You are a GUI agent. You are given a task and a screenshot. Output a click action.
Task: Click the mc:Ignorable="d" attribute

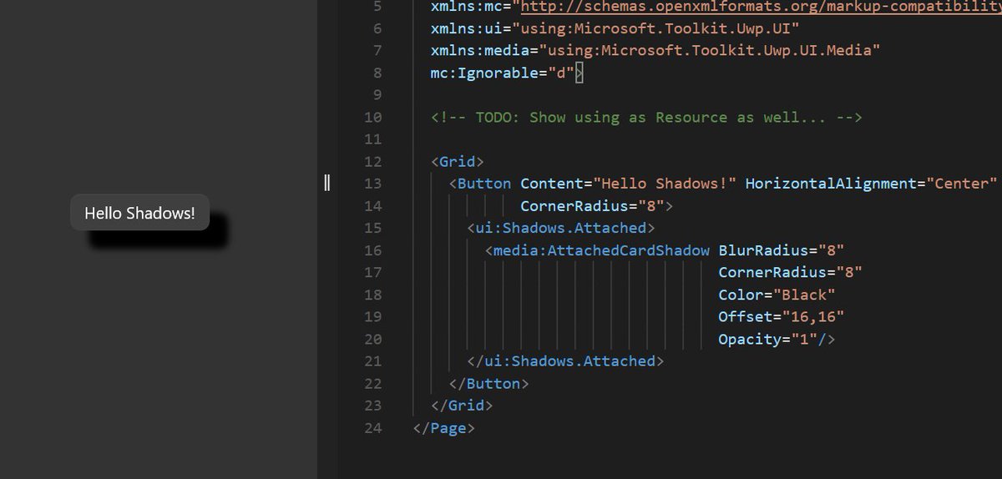pyautogui.click(x=503, y=73)
